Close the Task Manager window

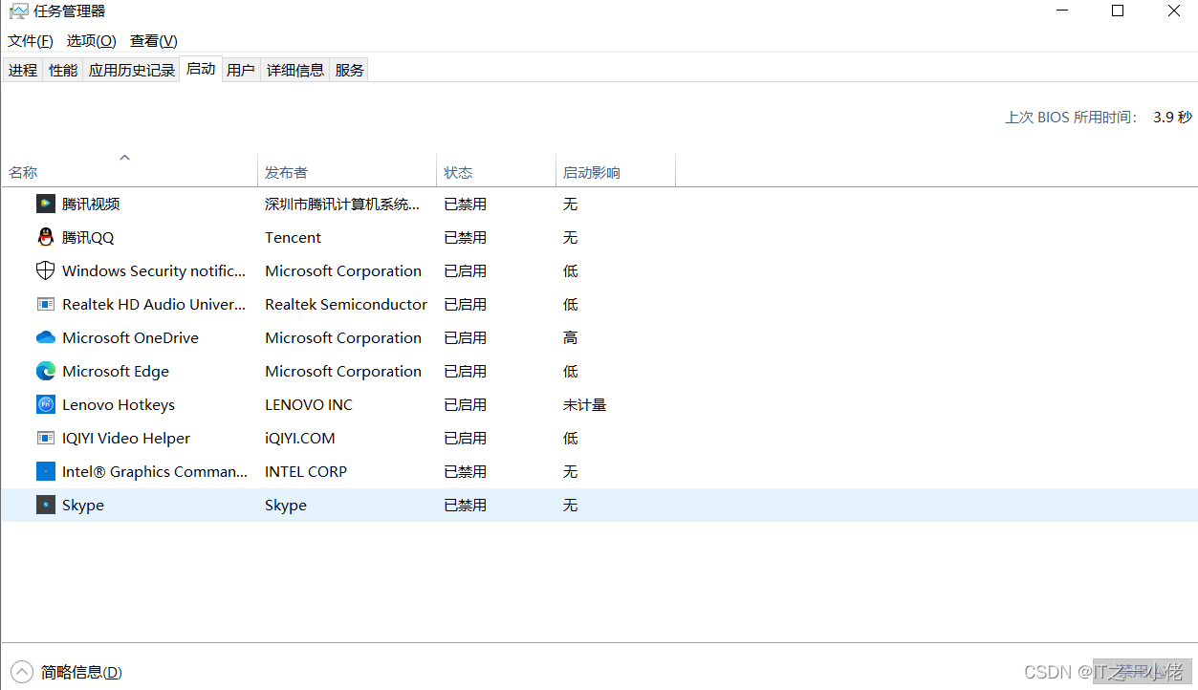tap(1174, 11)
